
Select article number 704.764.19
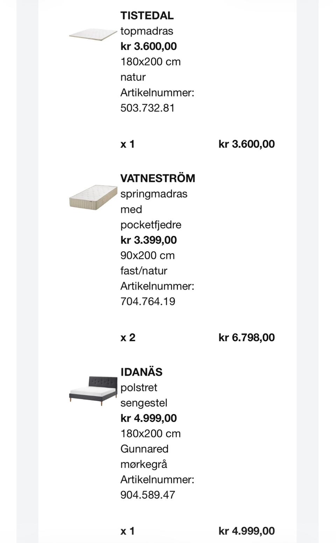coord(148,301)
